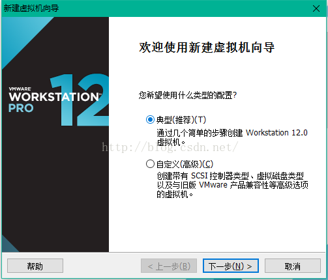Viewport: 328px width, 280px height.
Task: Click the 新建虚拟机向导 window title
Action: point(31,8)
